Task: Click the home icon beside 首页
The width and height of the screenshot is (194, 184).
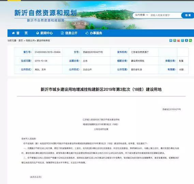Action: click(13, 33)
